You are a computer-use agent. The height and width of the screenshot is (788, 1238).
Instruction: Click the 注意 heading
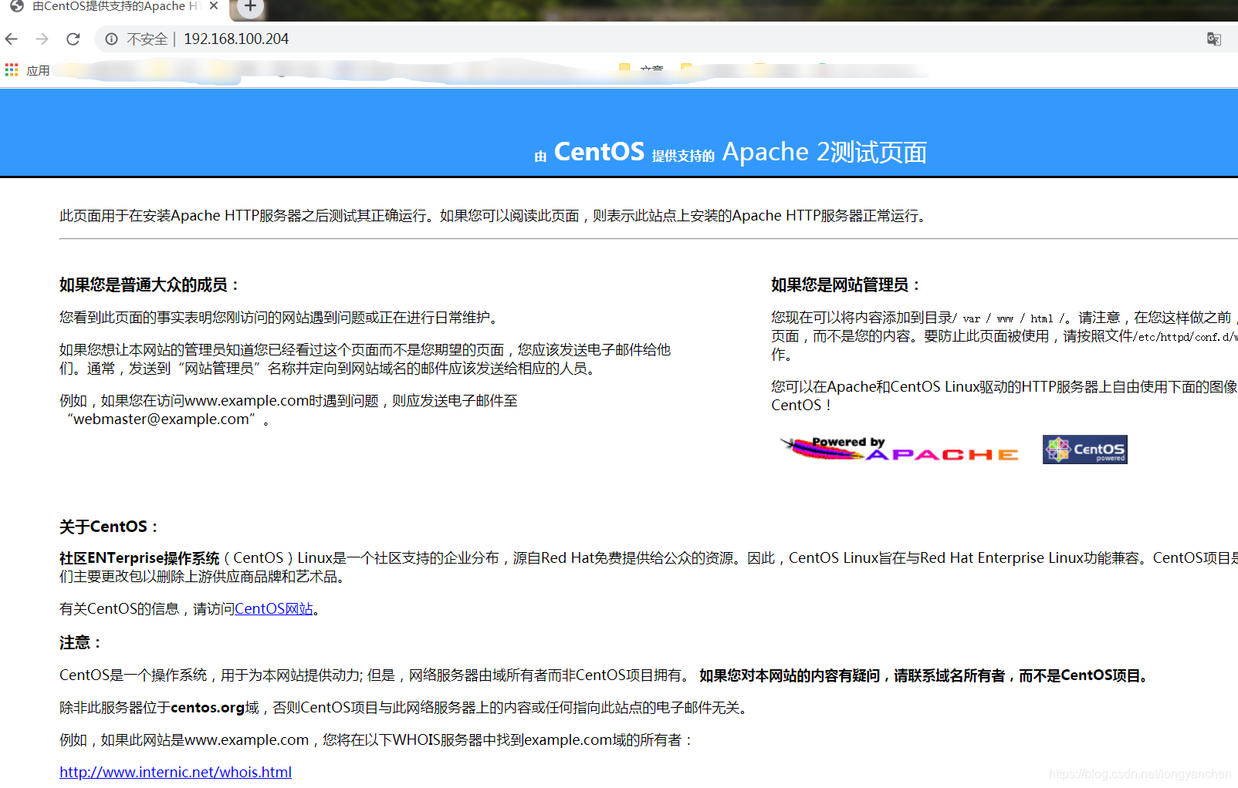(x=80, y=642)
